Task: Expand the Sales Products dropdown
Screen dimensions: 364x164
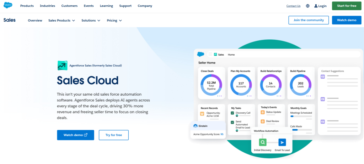Action: (62, 20)
